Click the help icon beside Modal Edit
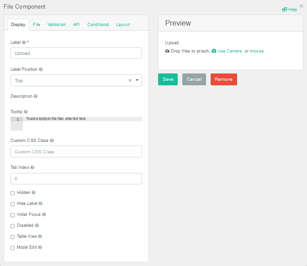307x266 pixels. coord(40,247)
